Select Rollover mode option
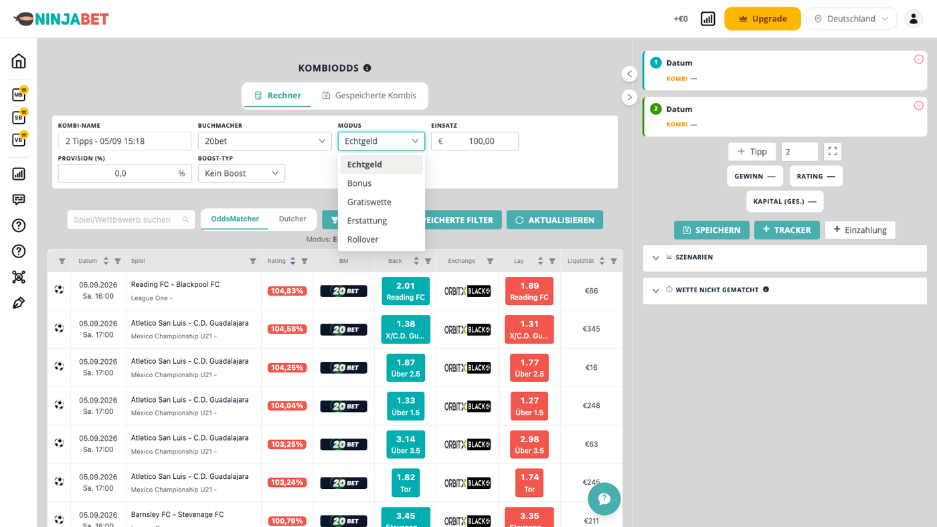Viewport: 937px width, 527px height. tap(381, 239)
